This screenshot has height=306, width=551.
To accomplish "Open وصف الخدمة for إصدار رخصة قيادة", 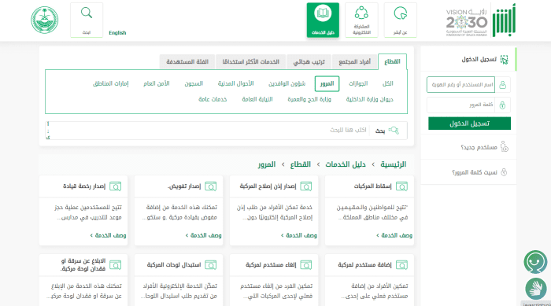I will tap(108, 235).
